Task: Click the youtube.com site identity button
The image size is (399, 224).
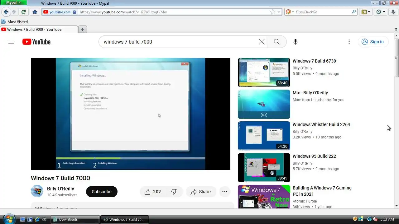Action: [60, 12]
